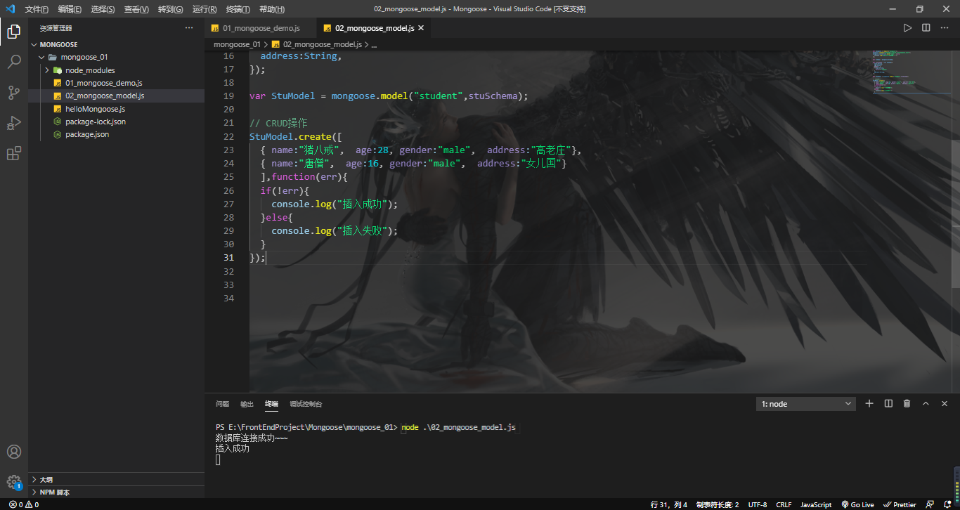Close the 02_mongoose_model.js tab
The image size is (960, 510).
[x=421, y=28]
